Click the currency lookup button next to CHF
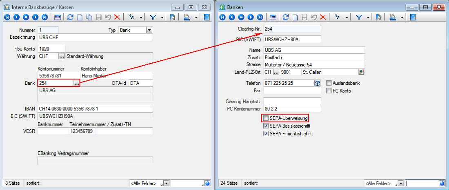The image size is (449, 190). (x=61, y=56)
